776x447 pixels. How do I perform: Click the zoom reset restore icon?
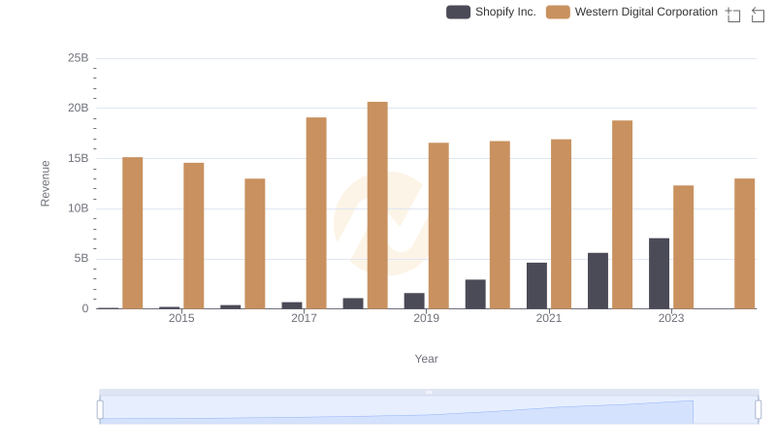[x=758, y=15]
